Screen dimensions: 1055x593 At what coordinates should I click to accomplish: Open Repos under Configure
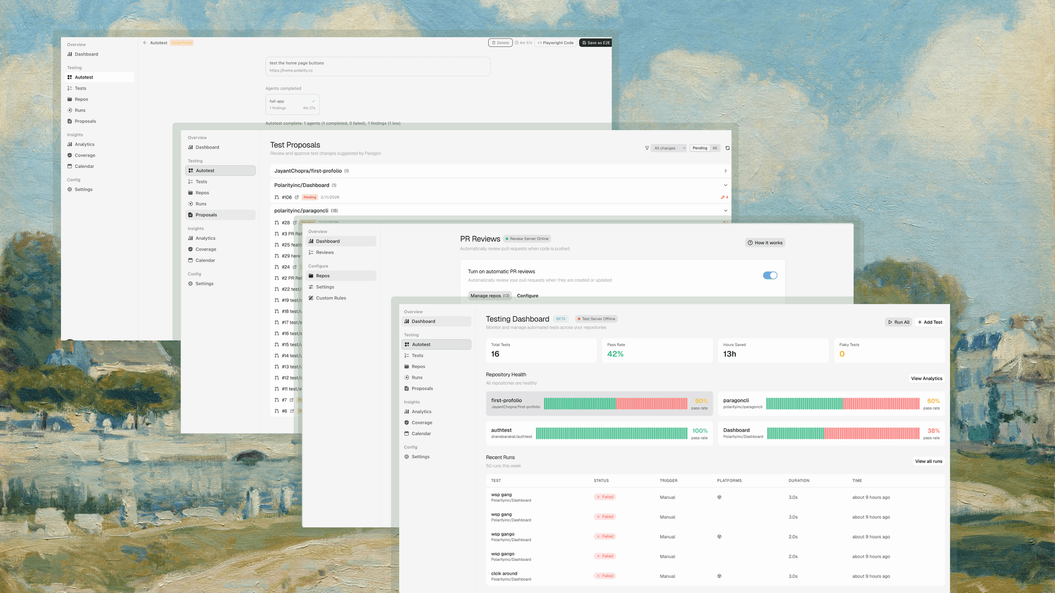[x=324, y=275]
